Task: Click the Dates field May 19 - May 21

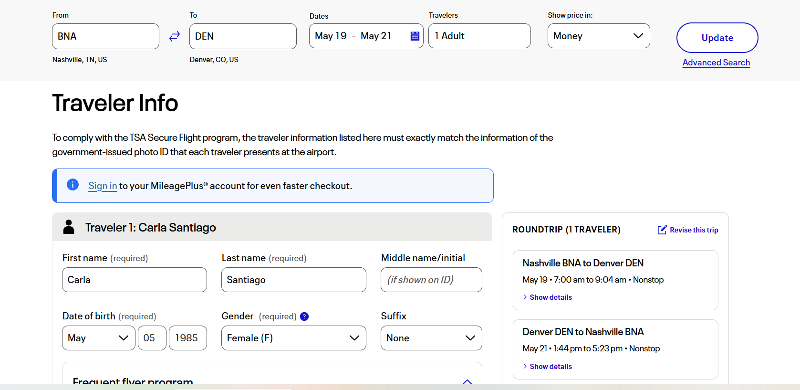Action: click(x=366, y=36)
